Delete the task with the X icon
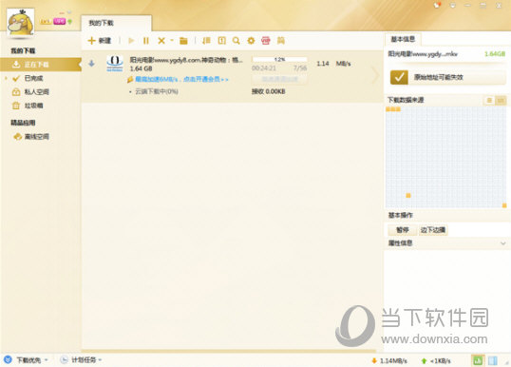The width and height of the screenshot is (511, 367). click(x=161, y=41)
